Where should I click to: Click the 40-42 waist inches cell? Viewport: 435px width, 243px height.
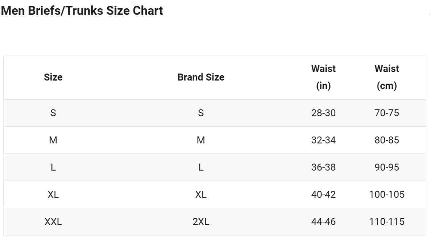323,194
